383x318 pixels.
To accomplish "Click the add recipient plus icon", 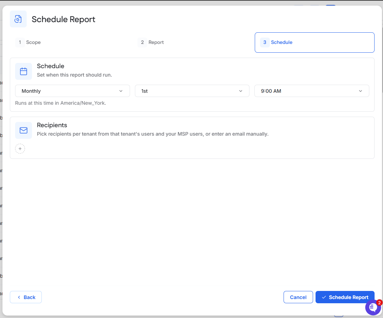I will (x=20, y=149).
